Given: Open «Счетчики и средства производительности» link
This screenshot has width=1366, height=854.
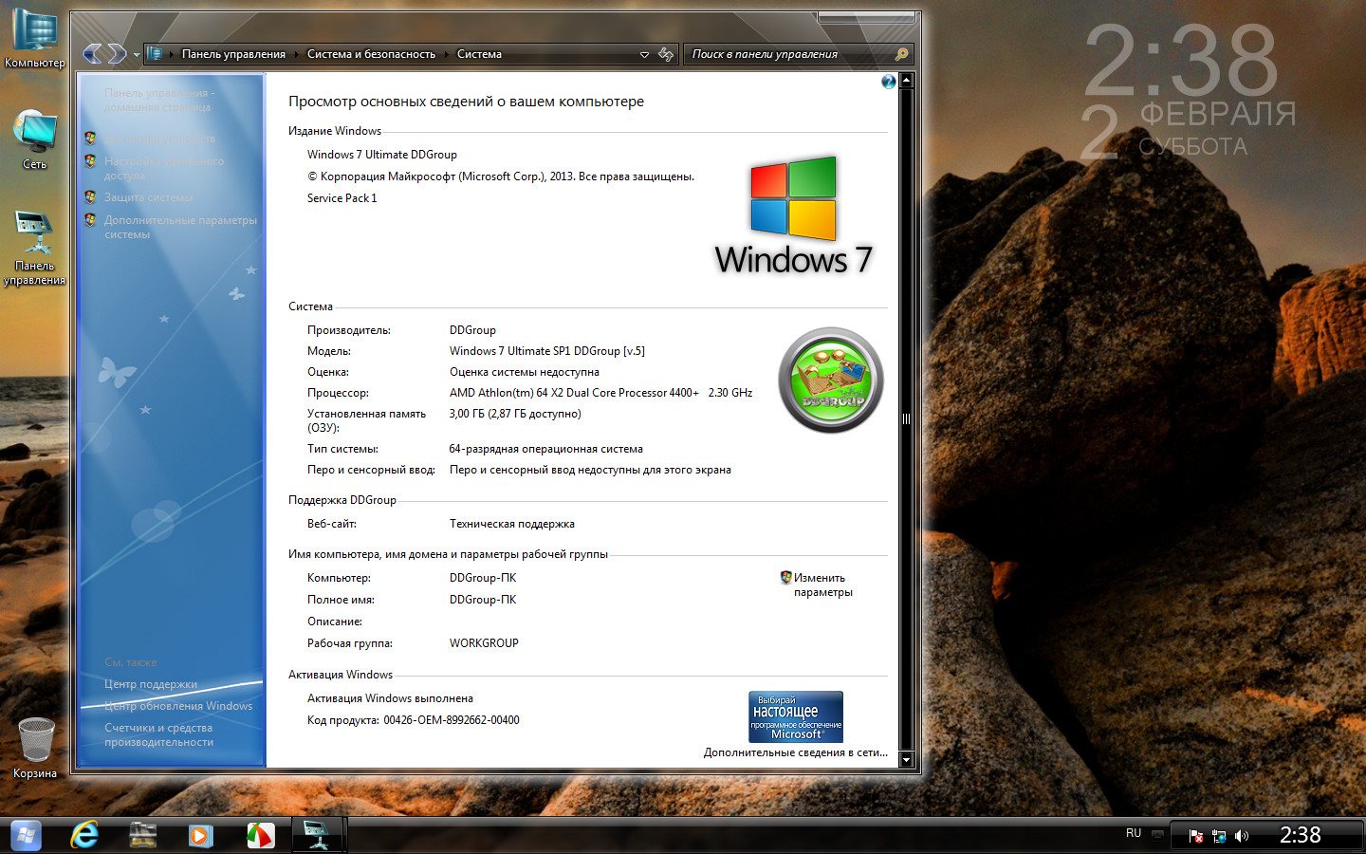Looking at the screenshot, I should (x=158, y=734).
